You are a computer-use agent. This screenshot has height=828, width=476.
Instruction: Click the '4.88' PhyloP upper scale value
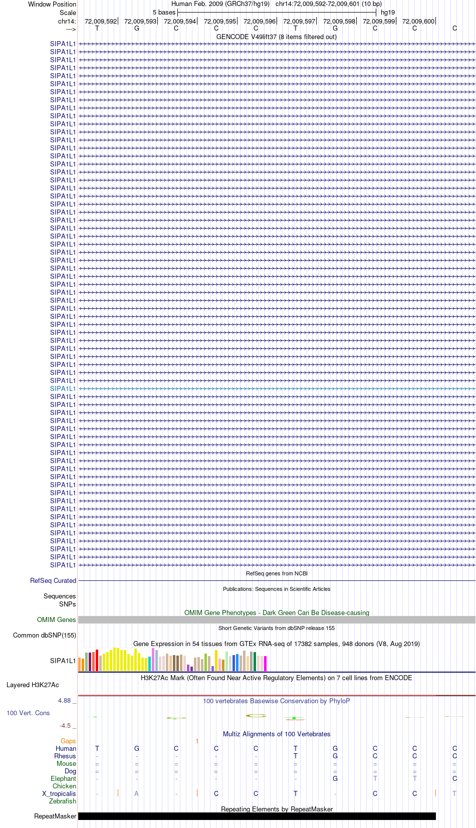(64, 700)
